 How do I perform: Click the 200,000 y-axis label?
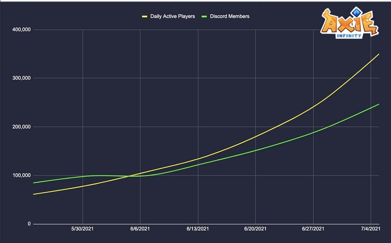[22, 127]
